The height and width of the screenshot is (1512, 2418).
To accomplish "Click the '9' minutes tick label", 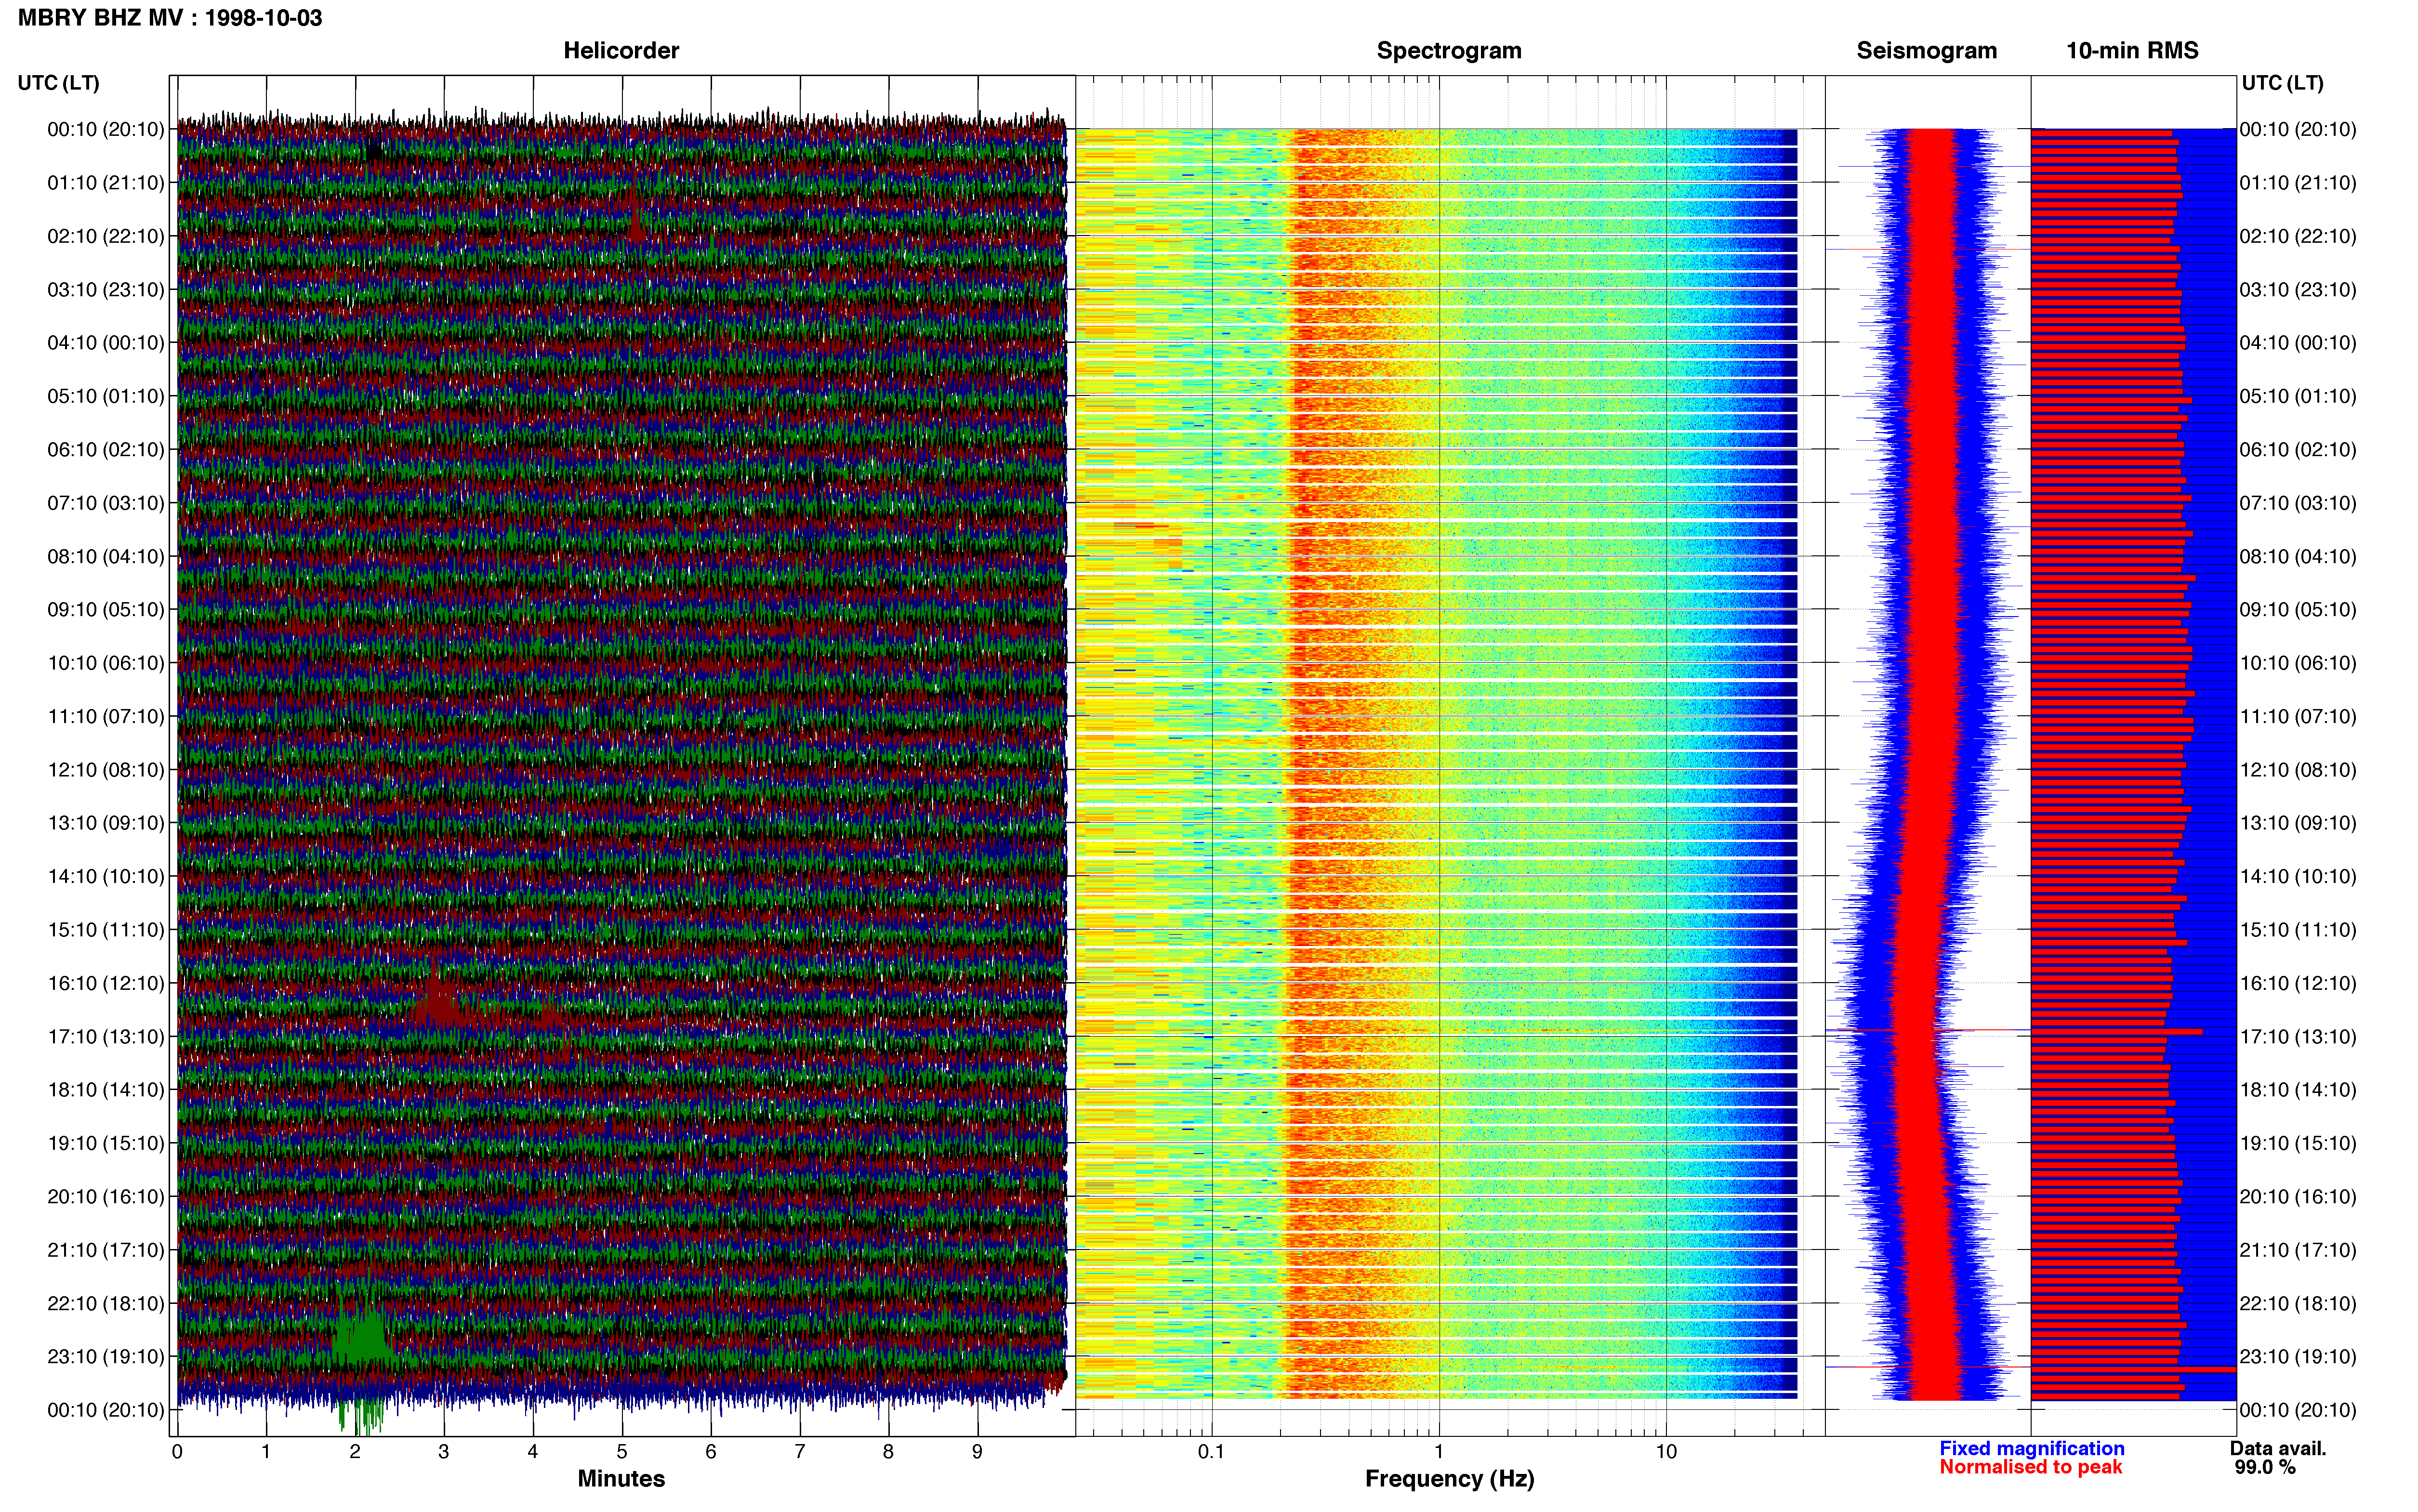I will [977, 1451].
